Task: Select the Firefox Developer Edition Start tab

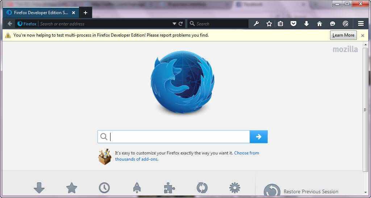Action: [x=41, y=13]
